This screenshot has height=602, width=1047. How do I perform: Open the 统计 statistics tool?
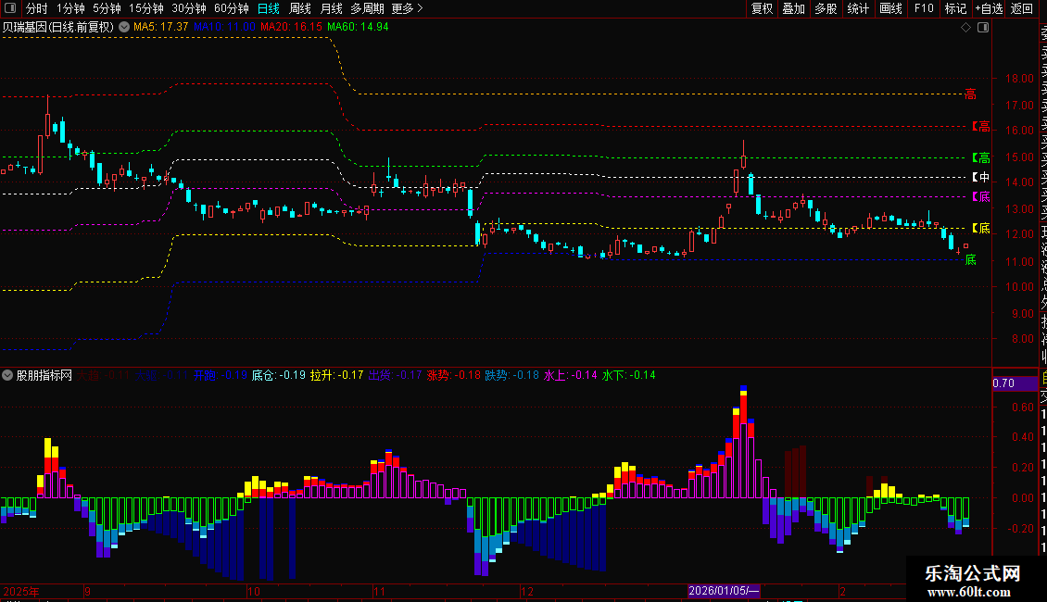pos(858,8)
